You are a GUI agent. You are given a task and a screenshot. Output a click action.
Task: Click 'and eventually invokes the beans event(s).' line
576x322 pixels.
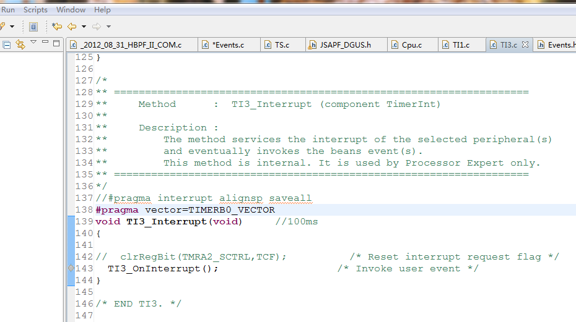[x=293, y=151]
